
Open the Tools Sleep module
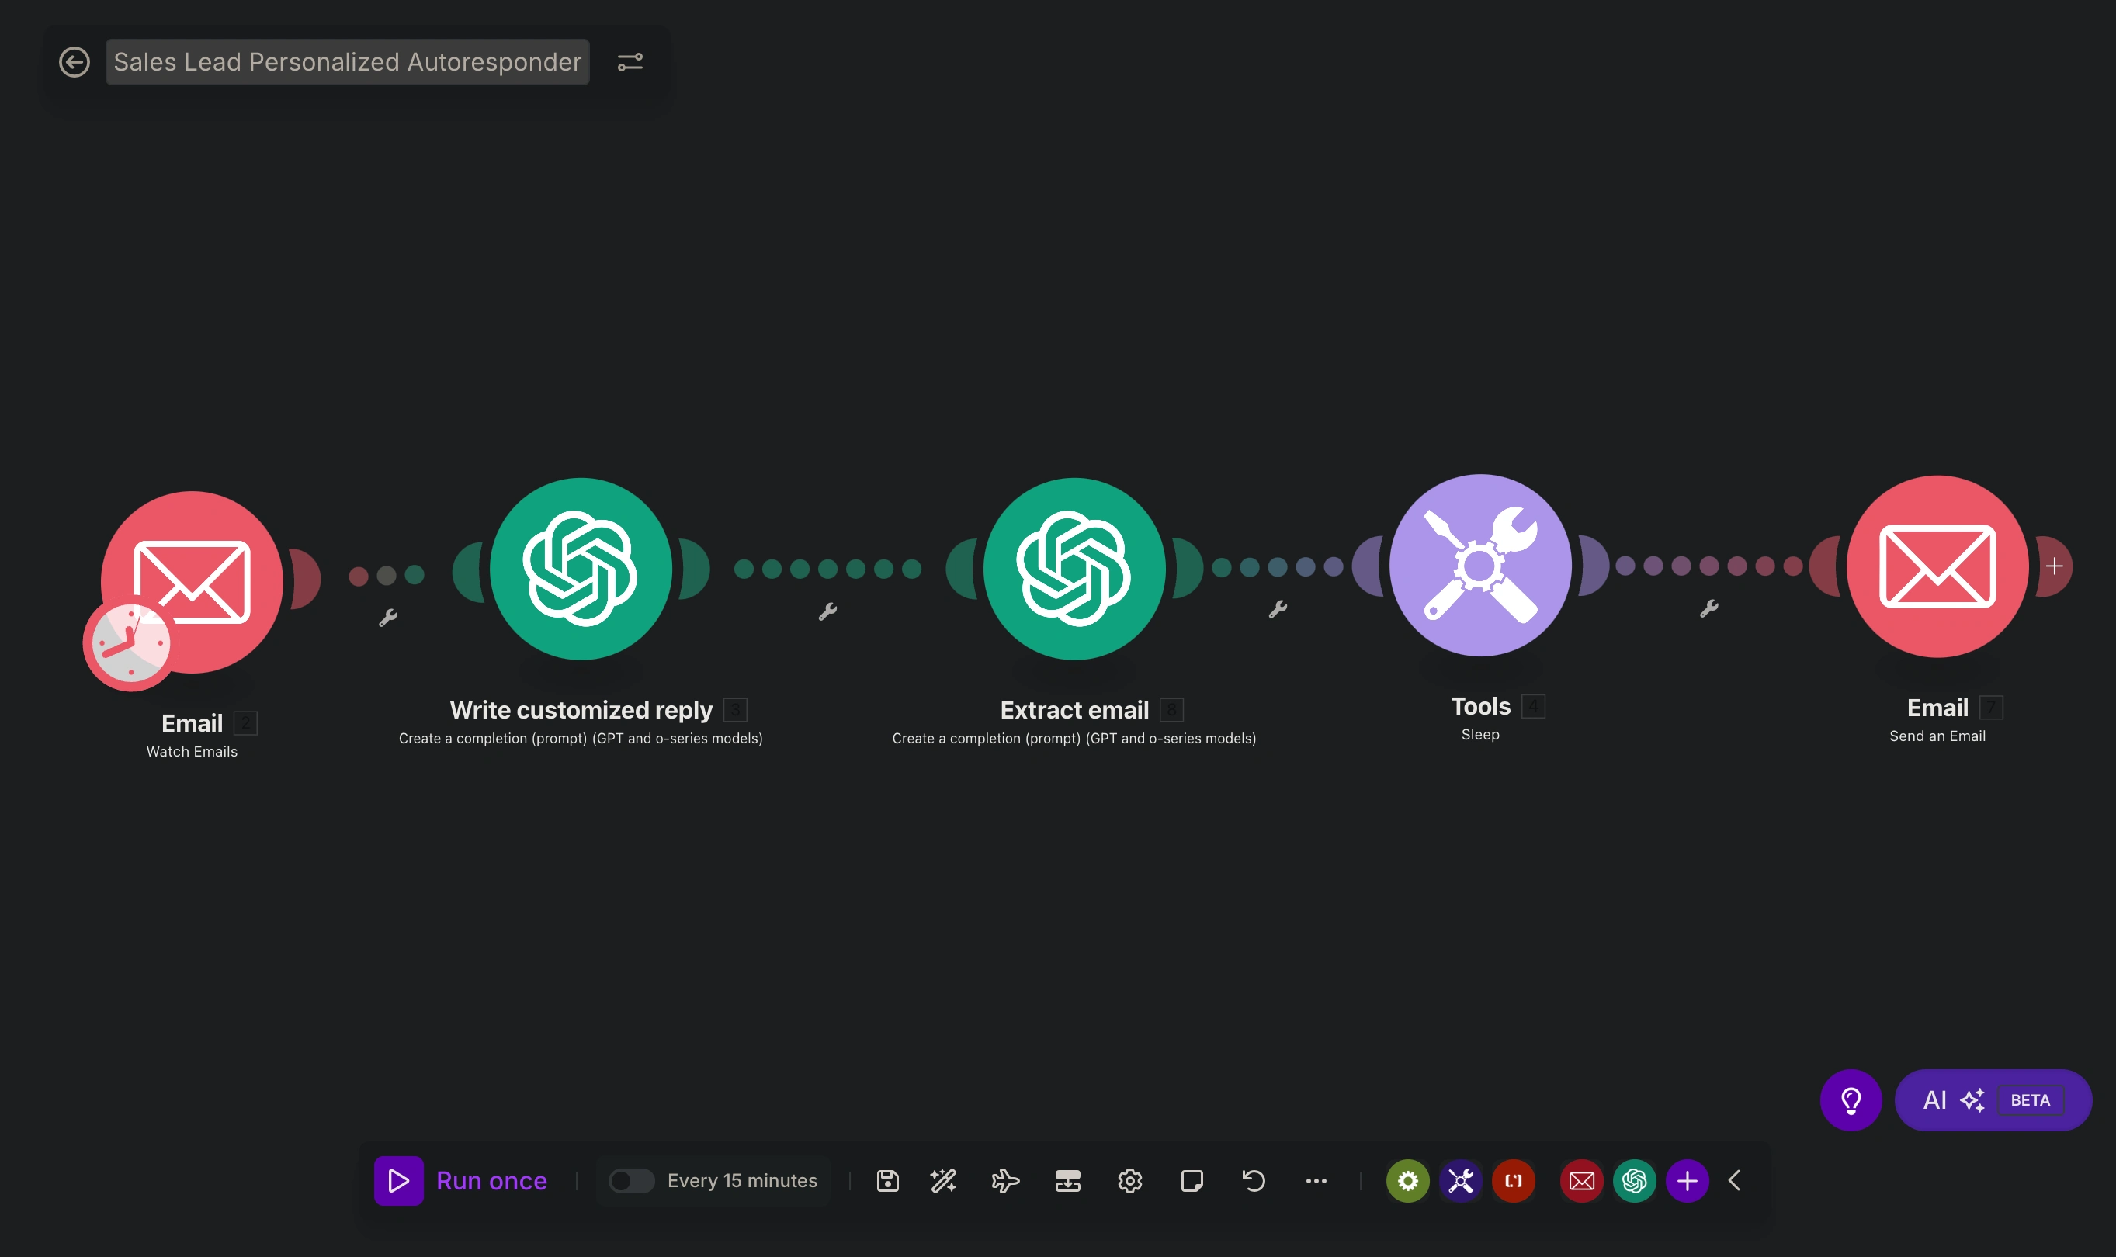1479,566
